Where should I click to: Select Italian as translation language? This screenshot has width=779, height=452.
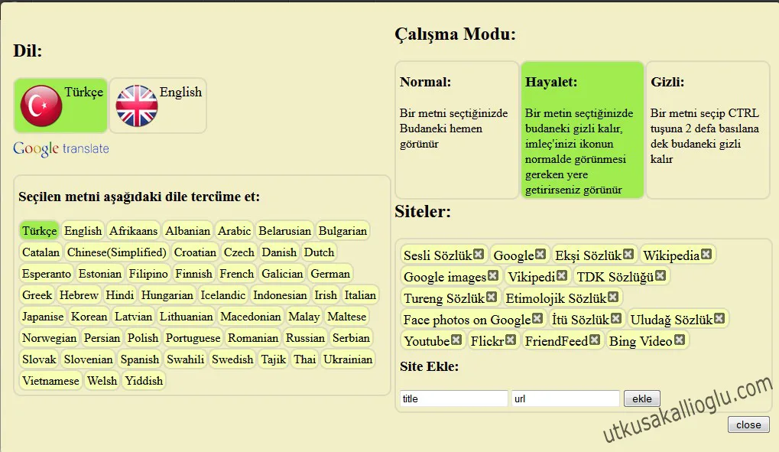point(360,295)
